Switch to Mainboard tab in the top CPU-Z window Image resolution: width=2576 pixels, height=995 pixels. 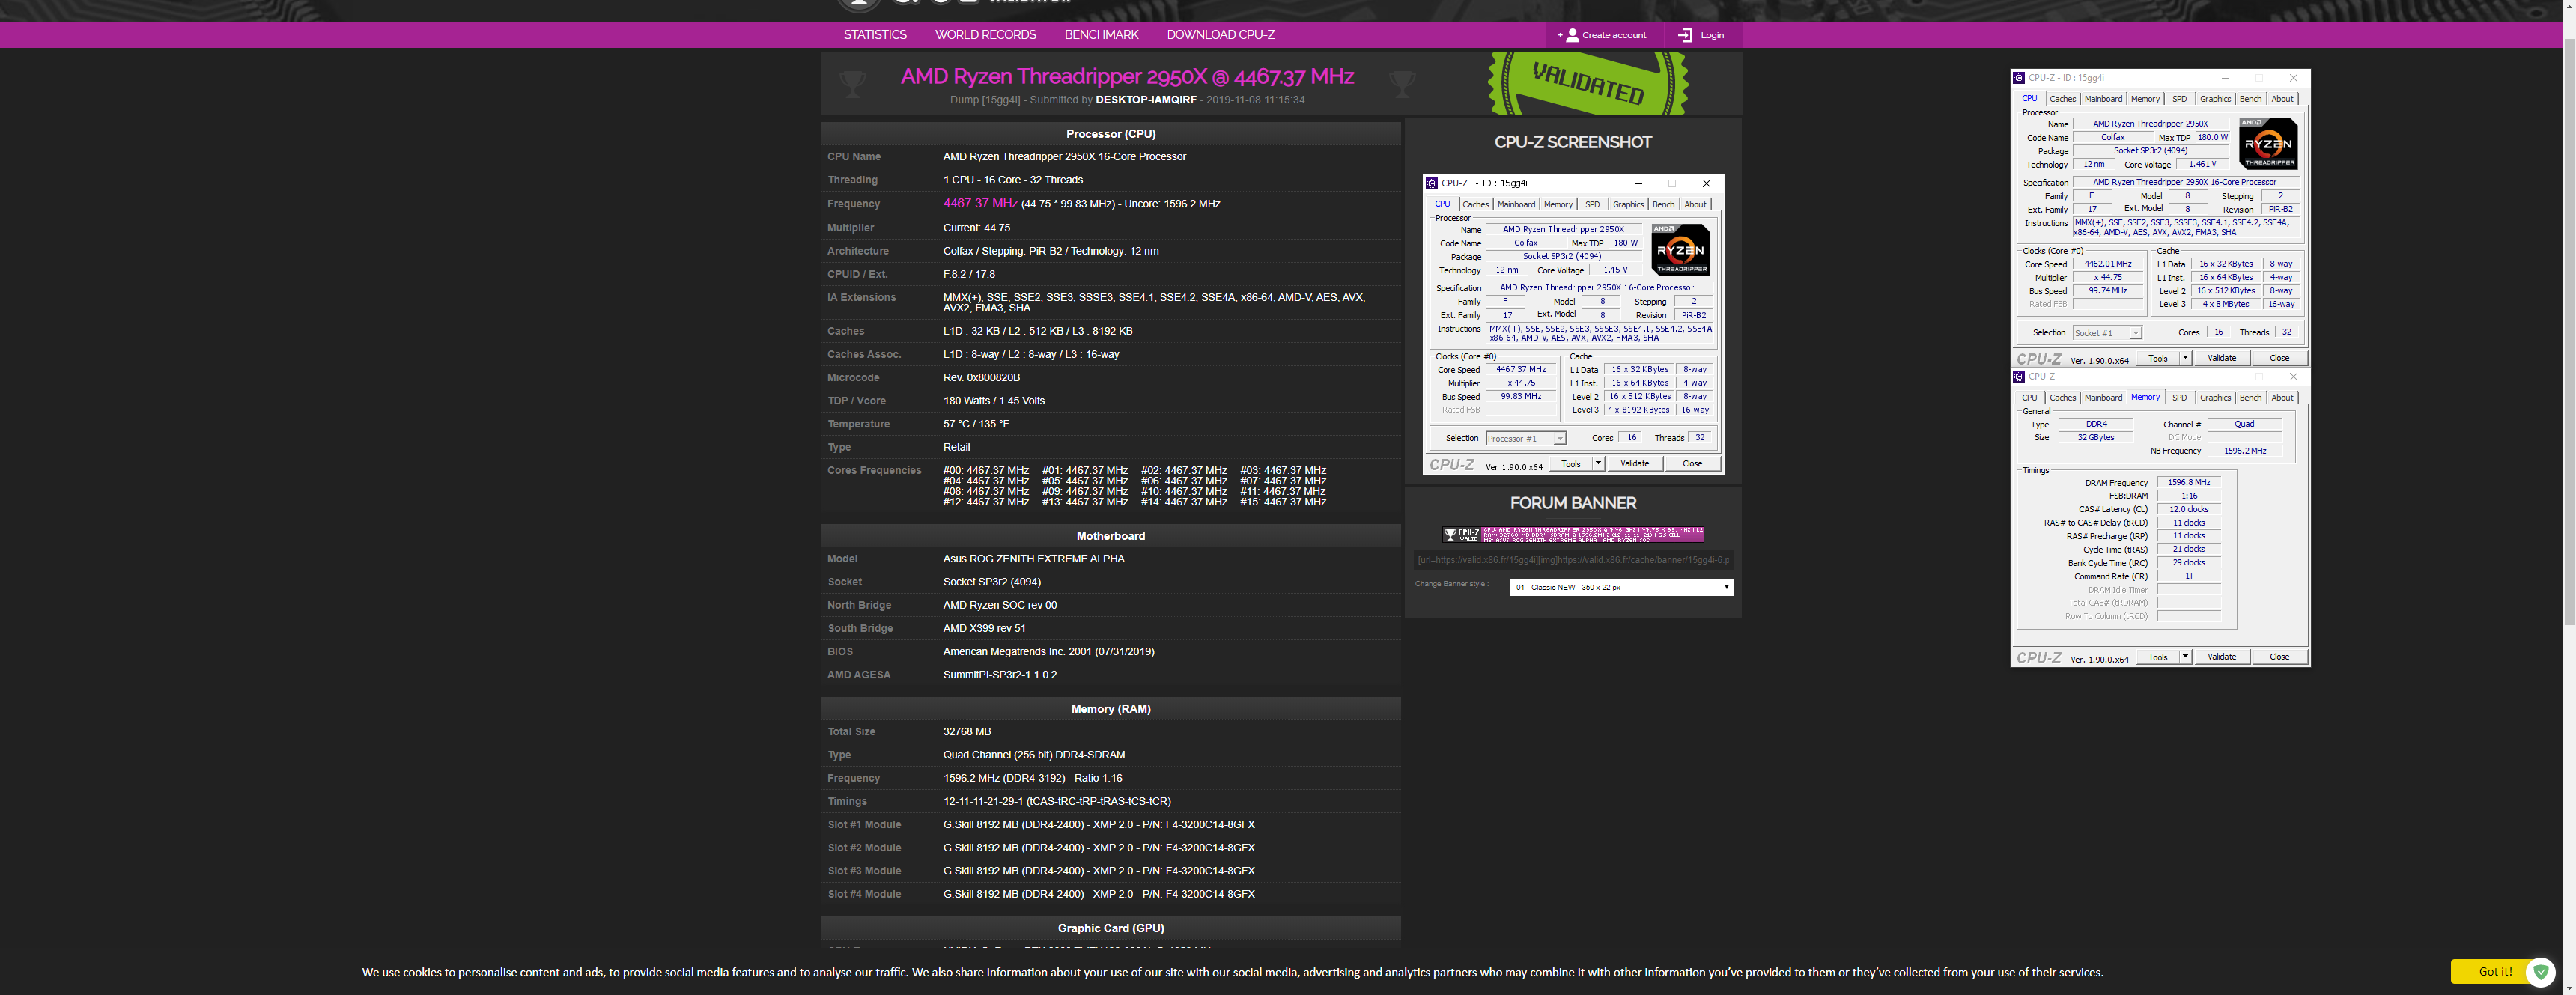pos(2103,99)
